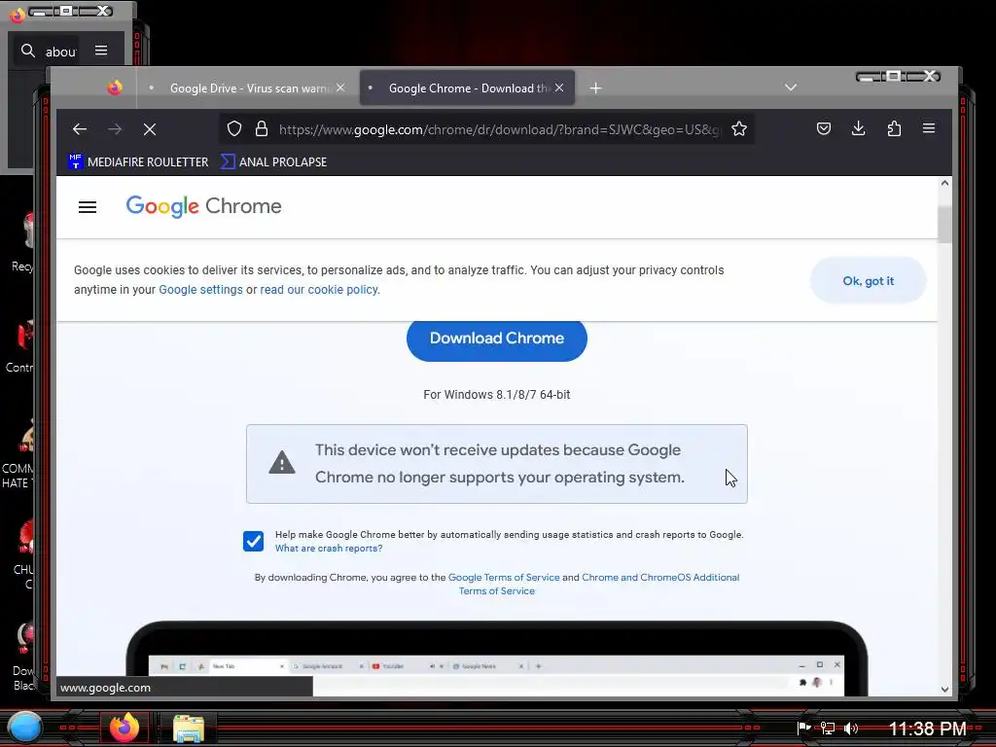Click the page scrollbar down arrow
This screenshot has height=747, width=996.
click(944, 690)
